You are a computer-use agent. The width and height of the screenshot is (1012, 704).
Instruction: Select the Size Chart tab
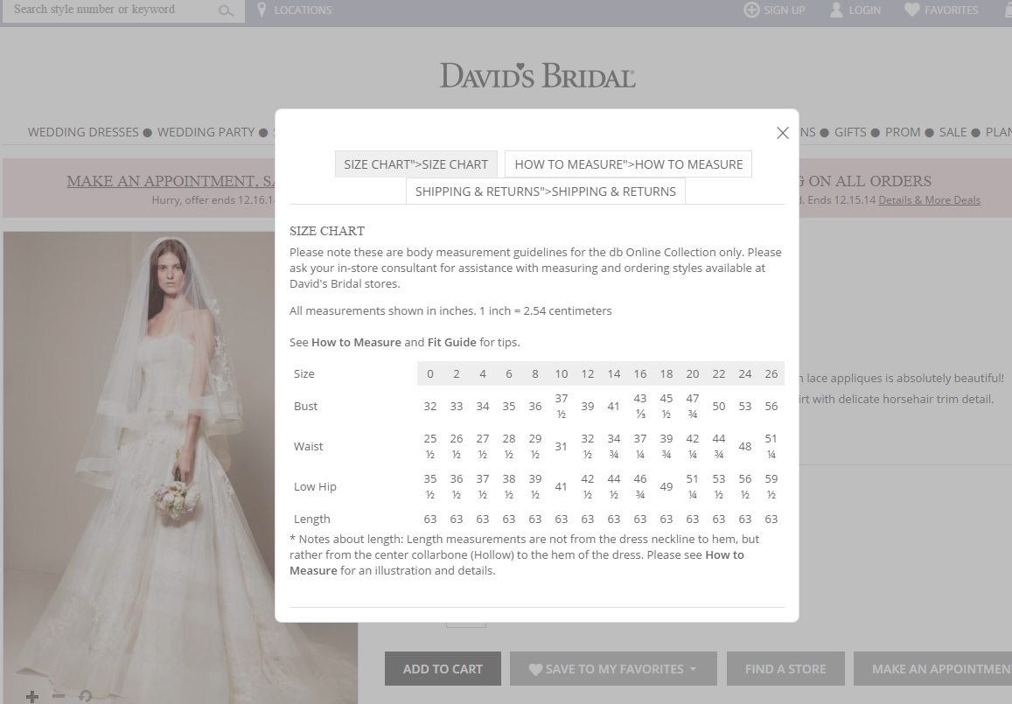[415, 164]
